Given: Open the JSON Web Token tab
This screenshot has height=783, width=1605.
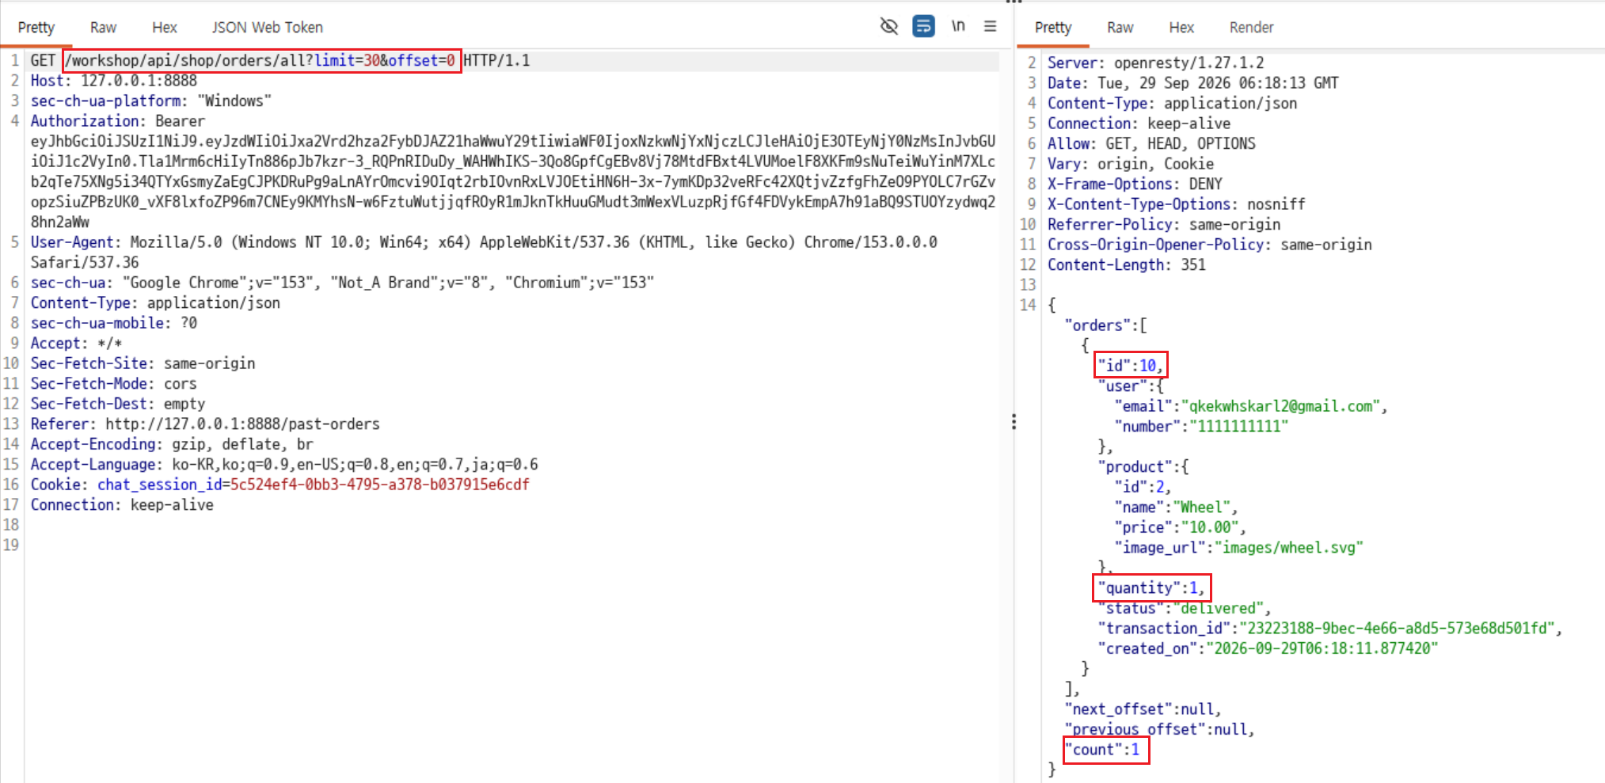Looking at the screenshot, I should point(267,27).
